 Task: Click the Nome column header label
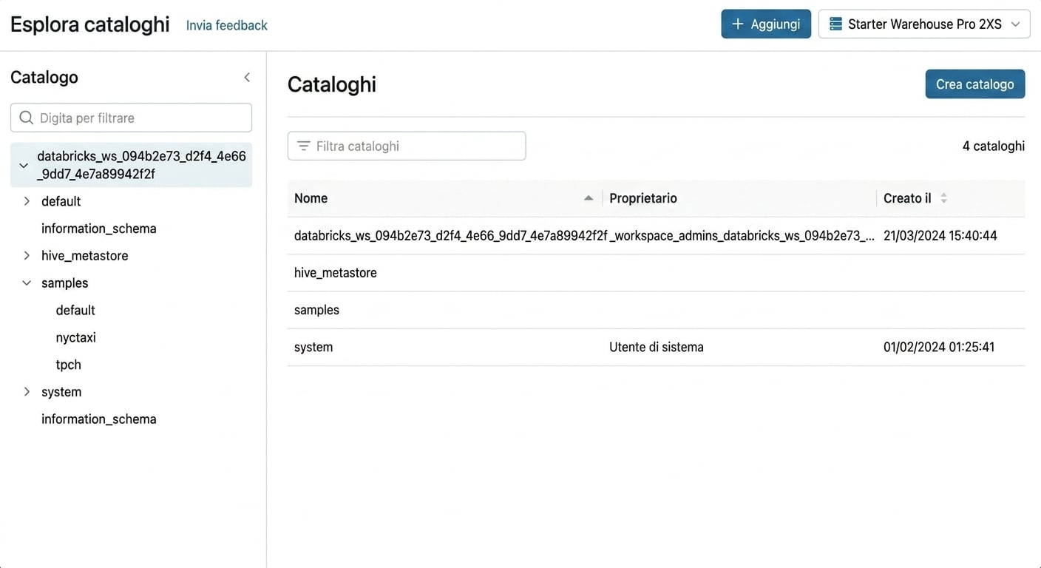click(311, 198)
